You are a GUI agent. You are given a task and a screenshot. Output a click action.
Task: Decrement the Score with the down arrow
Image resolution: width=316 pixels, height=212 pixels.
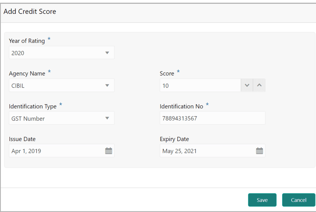pos(247,85)
